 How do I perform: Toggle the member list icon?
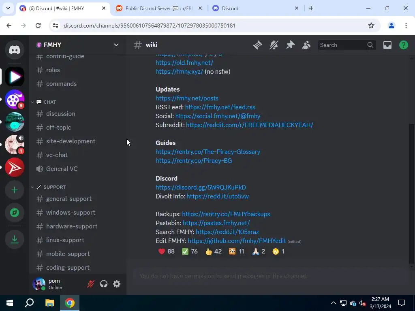click(306, 45)
